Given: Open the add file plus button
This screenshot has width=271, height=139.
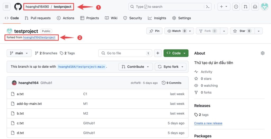Looking at the screenshot, I should 158,53.
